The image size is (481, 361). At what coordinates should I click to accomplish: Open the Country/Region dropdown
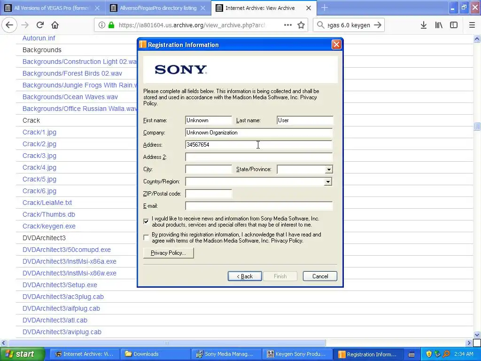tap(328, 182)
